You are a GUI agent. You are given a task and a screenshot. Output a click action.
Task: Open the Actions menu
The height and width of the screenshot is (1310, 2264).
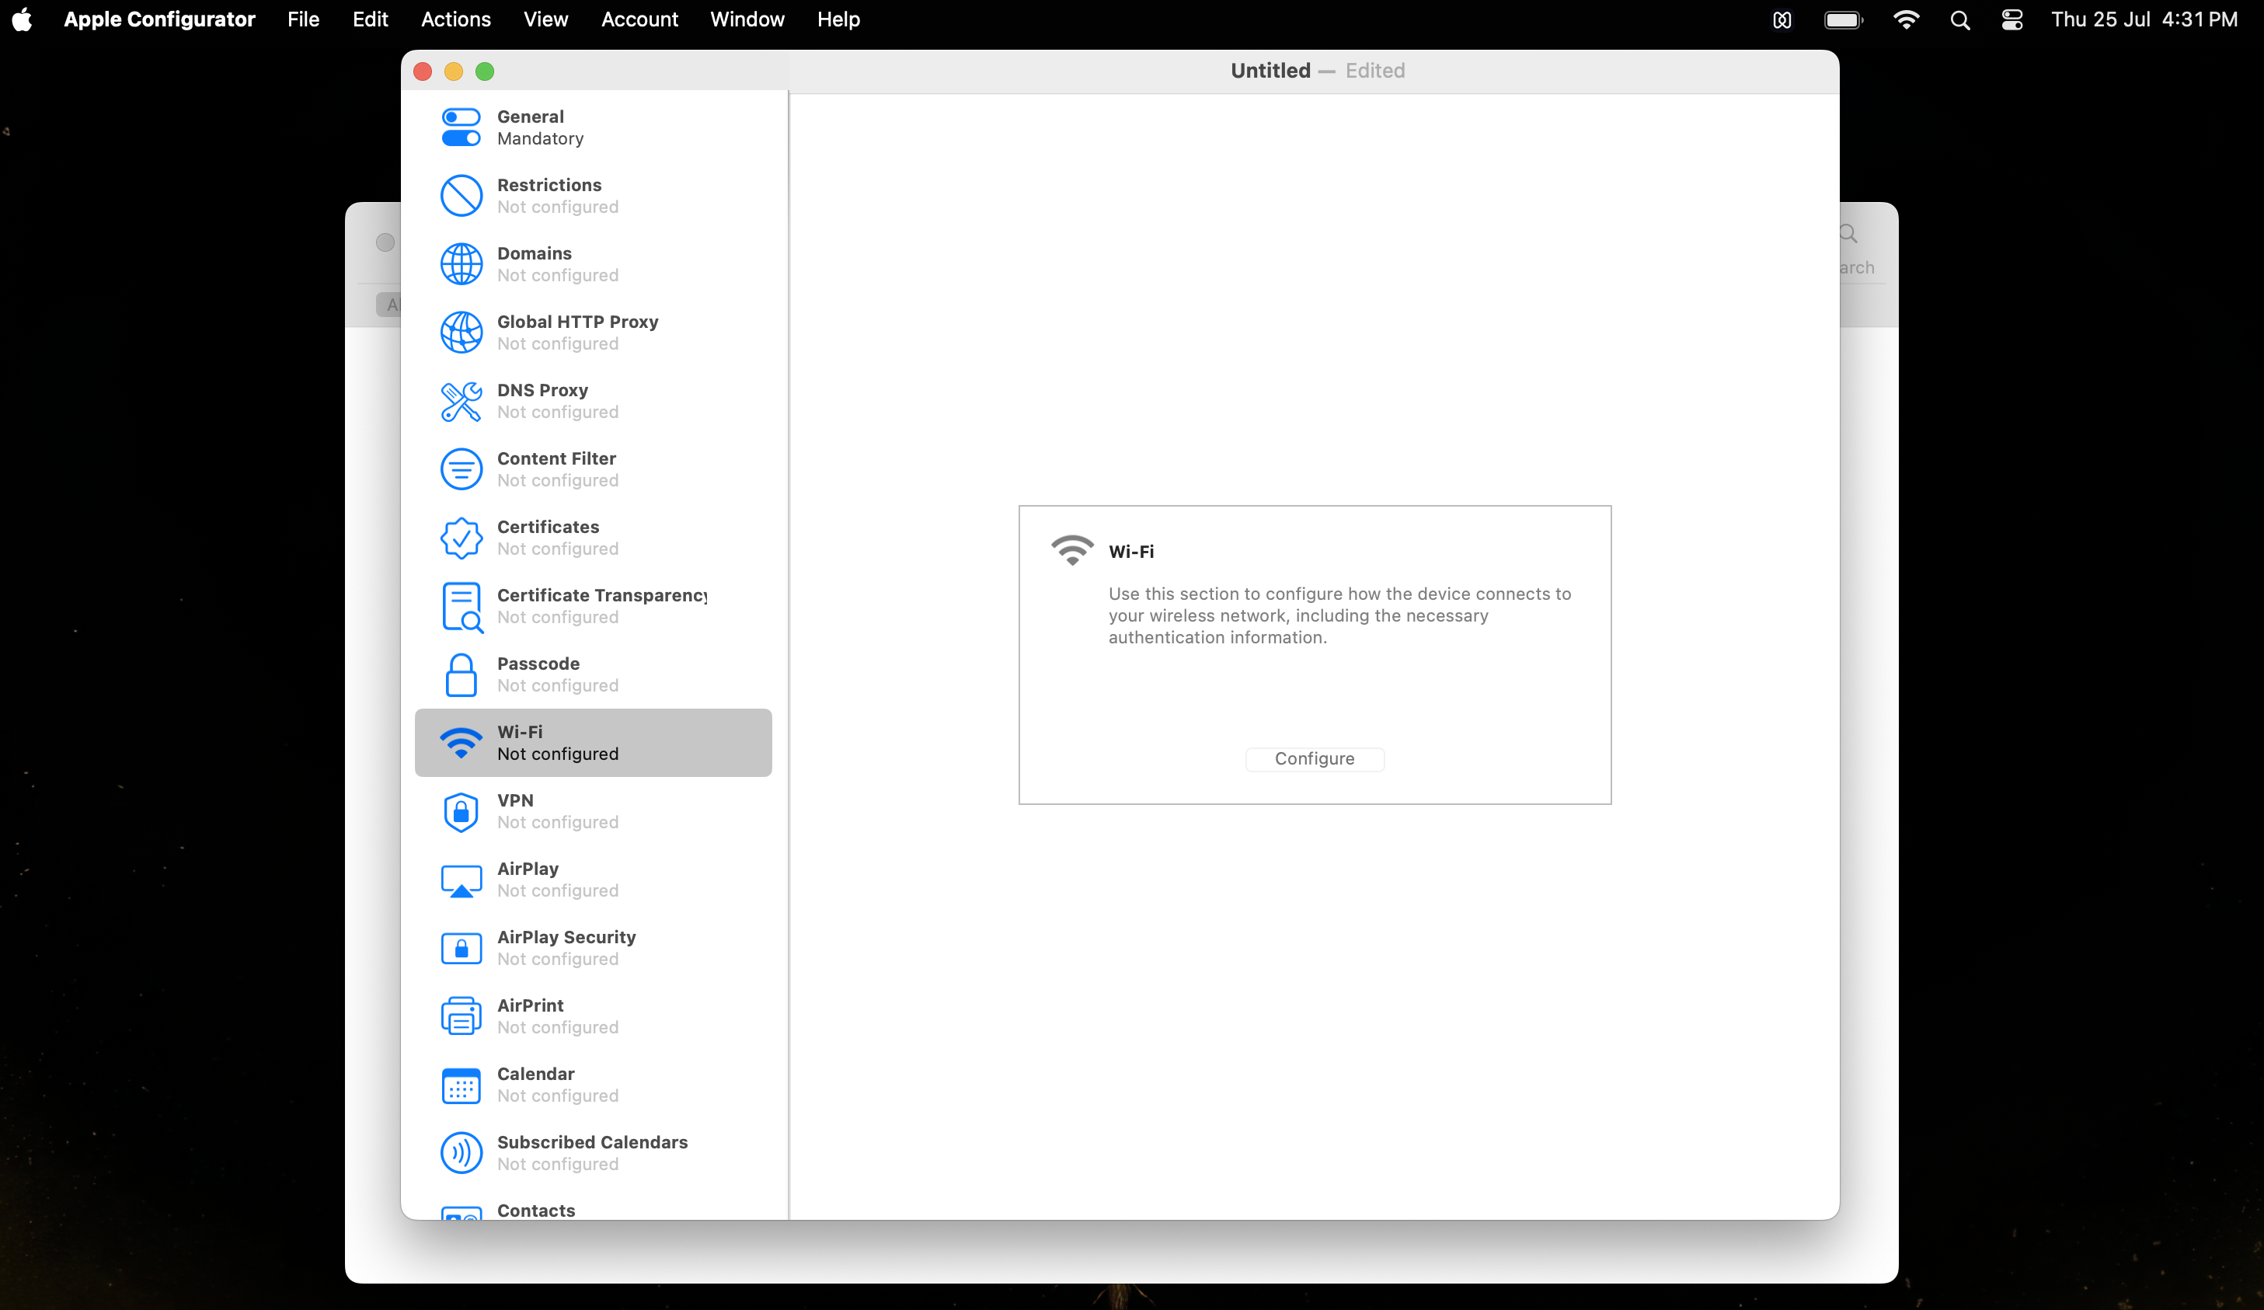[x=455, y=19]
